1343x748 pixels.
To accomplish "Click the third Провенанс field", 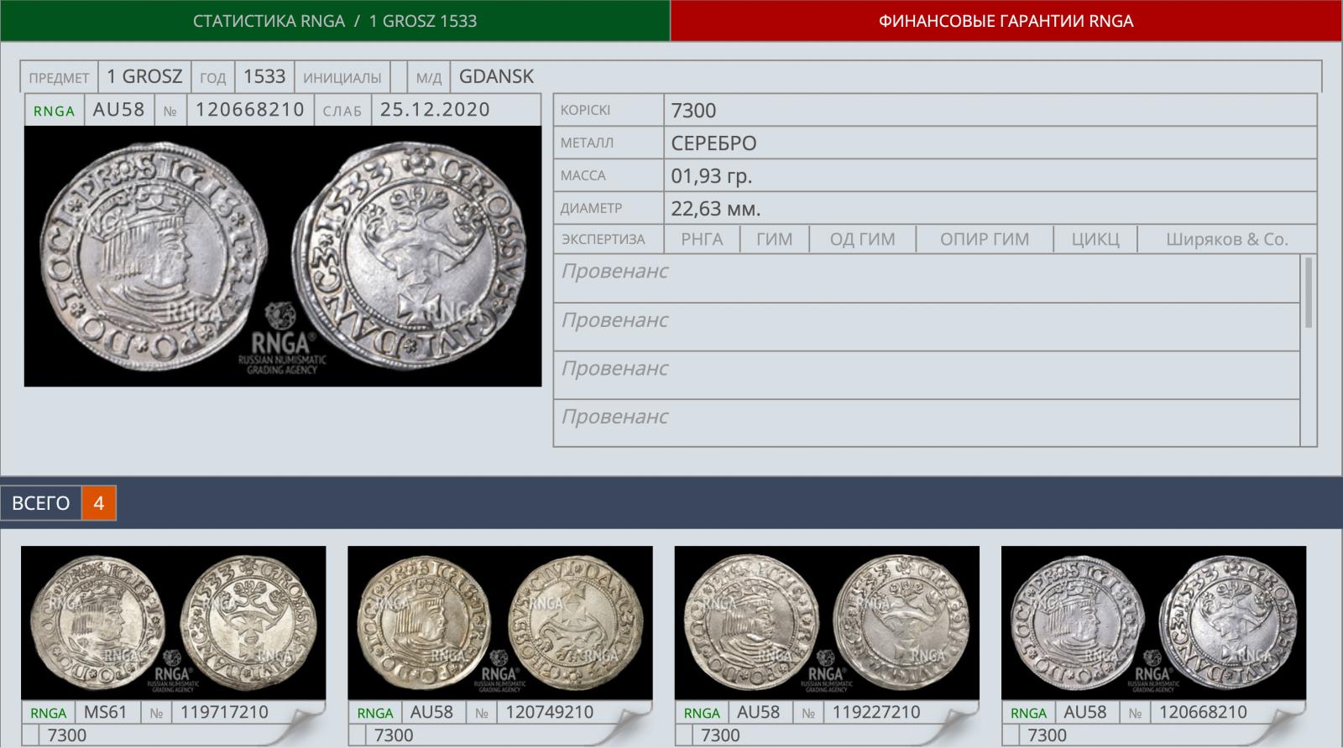I will point(927,376).
